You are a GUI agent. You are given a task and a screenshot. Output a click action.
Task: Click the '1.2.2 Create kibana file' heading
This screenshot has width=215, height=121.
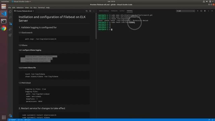27,68
